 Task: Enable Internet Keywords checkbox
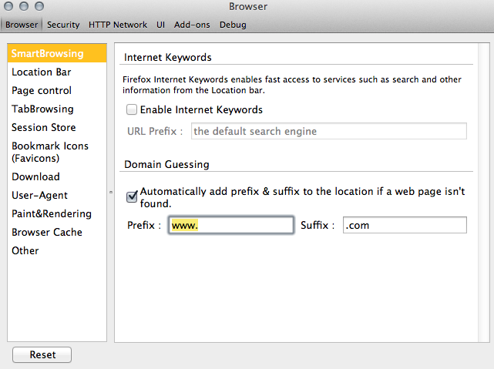(132, 110)
